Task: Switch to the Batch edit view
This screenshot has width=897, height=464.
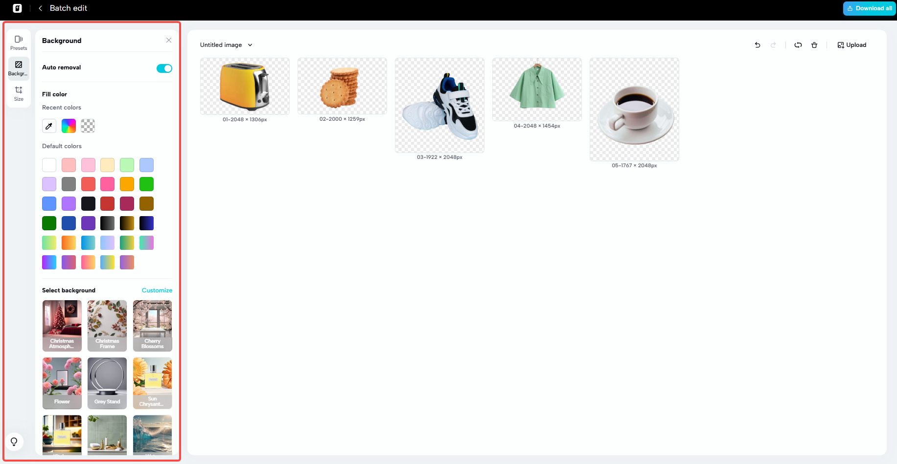Action: click(x=68, y=8)
